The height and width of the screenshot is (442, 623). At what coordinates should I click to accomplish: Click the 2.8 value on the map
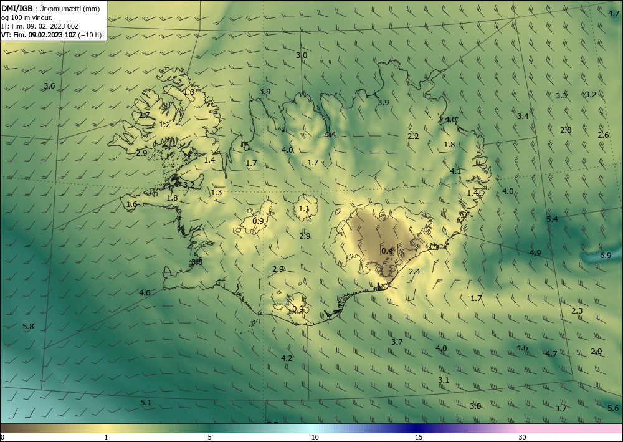566,130
